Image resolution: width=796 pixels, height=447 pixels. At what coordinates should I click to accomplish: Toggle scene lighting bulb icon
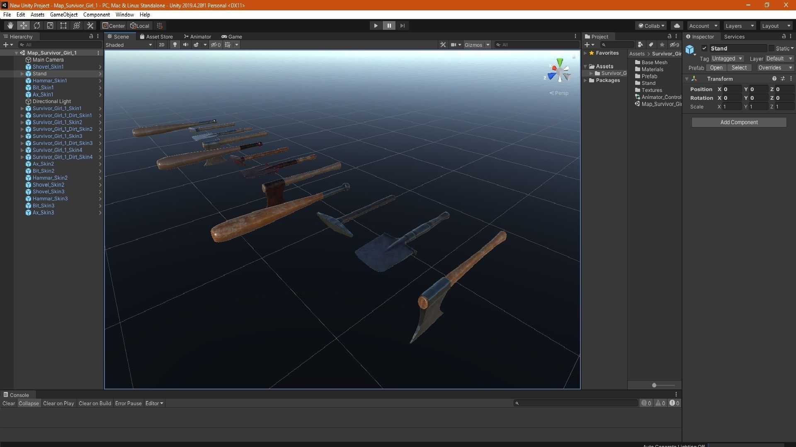[175, 45]
